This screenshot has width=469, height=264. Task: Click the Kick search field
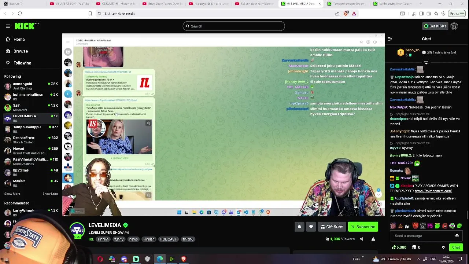coord(234,26)
